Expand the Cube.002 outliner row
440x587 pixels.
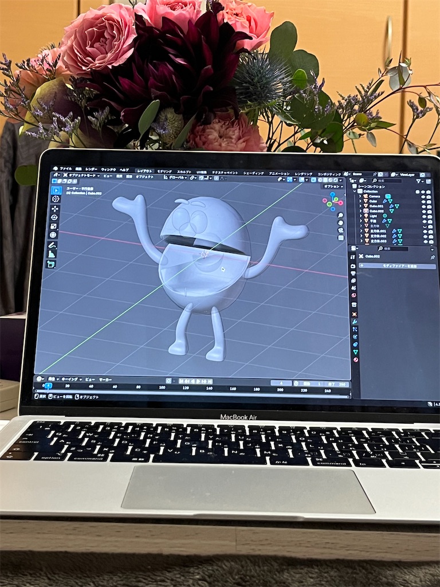click(360, 211)
